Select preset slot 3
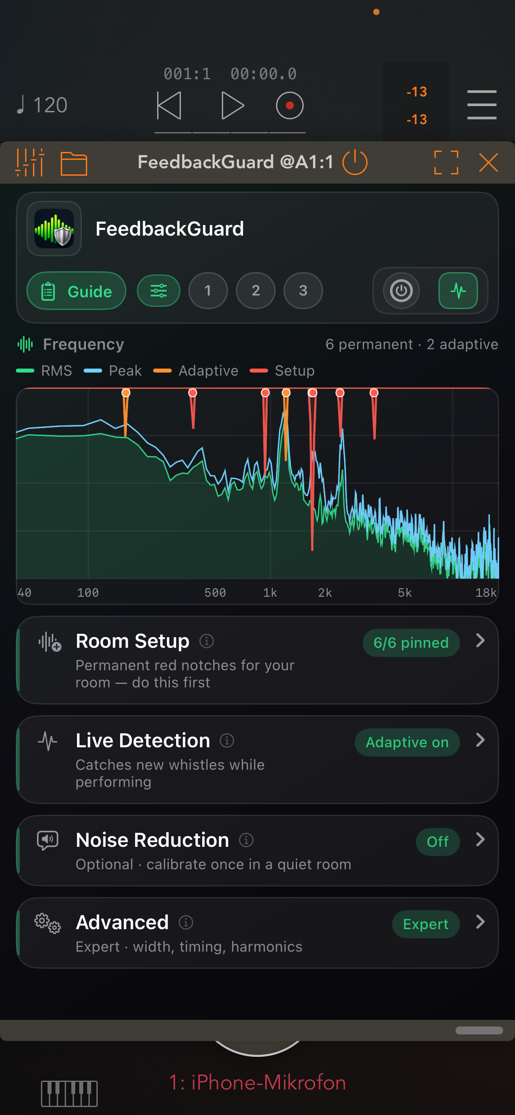The image size is (515, 1115). point(303,291)
